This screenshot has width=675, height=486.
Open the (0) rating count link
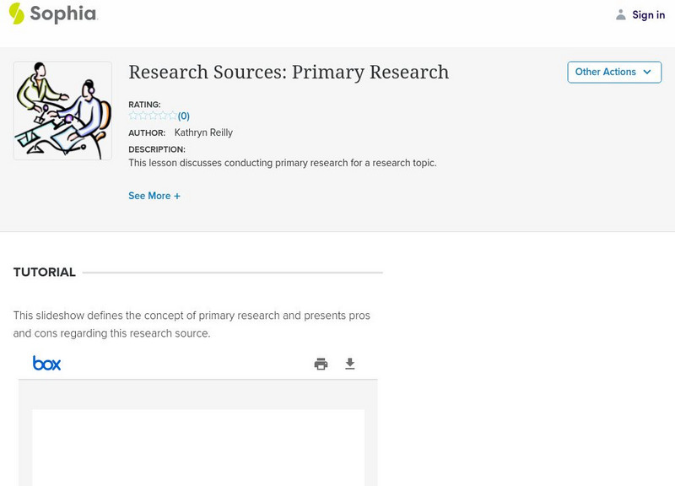(x=184, y=116)
